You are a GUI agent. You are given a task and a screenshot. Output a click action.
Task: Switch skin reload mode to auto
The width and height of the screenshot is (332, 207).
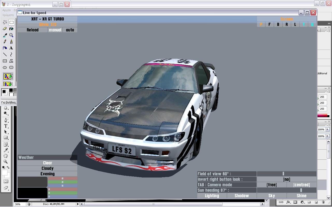coord(70,30)
